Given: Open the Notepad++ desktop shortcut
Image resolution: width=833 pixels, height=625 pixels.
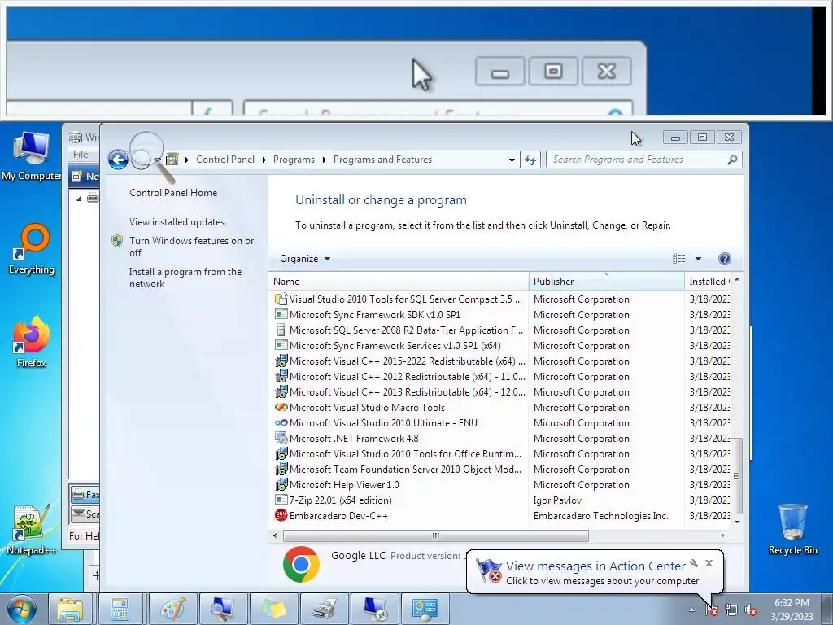Looking at the screenshot, I should [x=31, y=529].
